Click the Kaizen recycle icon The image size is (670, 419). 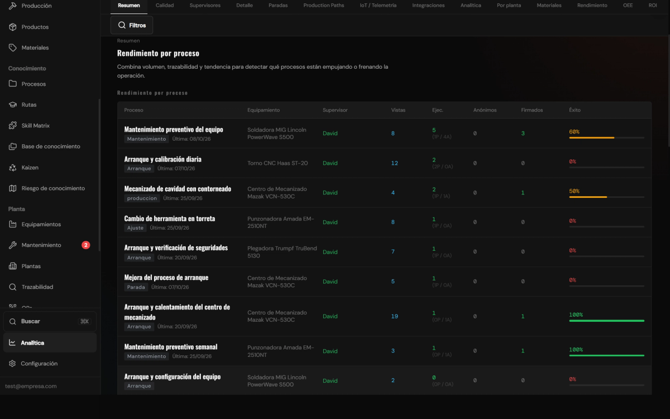[13, 168]
